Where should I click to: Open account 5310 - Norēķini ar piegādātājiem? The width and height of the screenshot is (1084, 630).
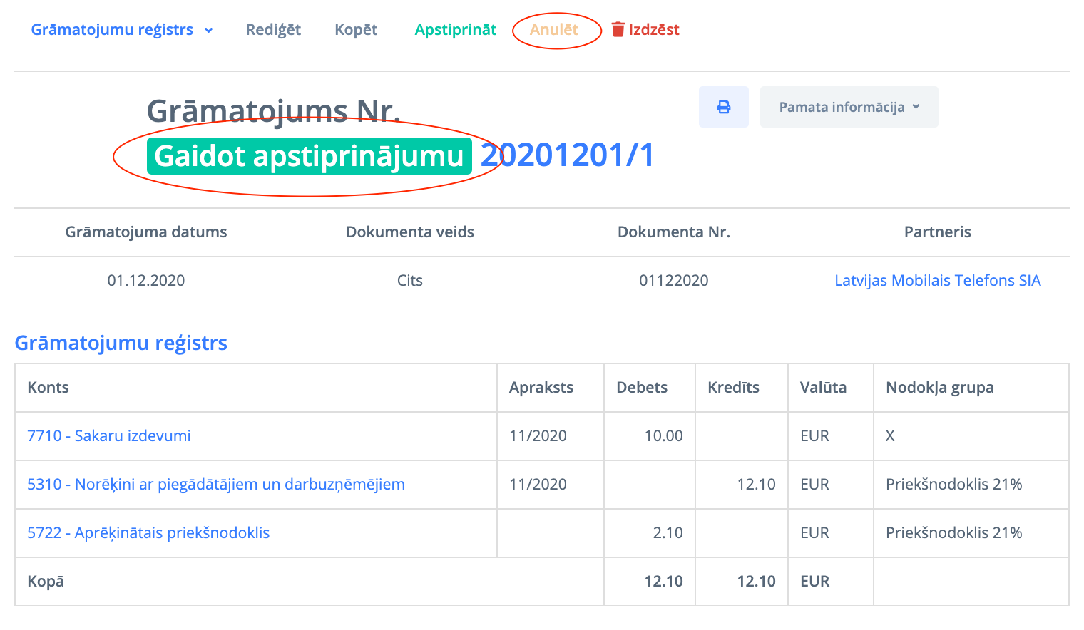point(216,484)
